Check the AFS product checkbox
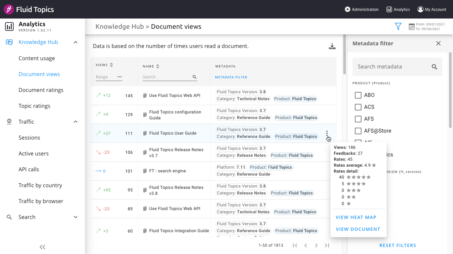The width and height of the screenshot is (453, 254). tap(358, 119)
